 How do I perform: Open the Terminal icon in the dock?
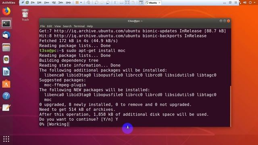6,23
